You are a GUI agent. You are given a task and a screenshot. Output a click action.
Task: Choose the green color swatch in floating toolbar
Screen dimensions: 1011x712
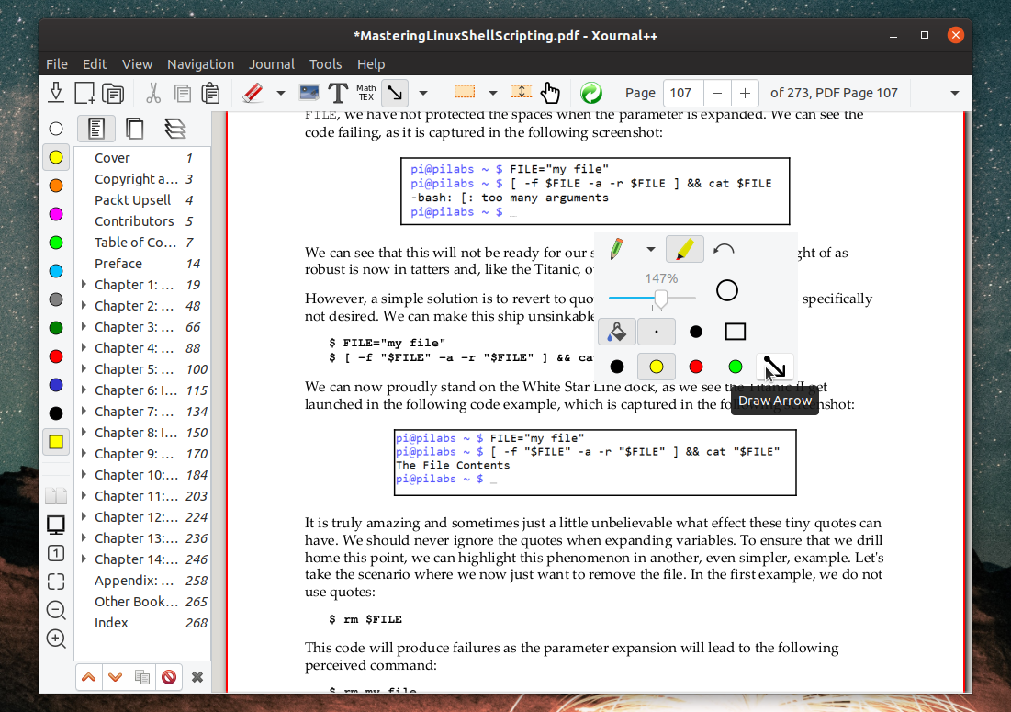734,366
